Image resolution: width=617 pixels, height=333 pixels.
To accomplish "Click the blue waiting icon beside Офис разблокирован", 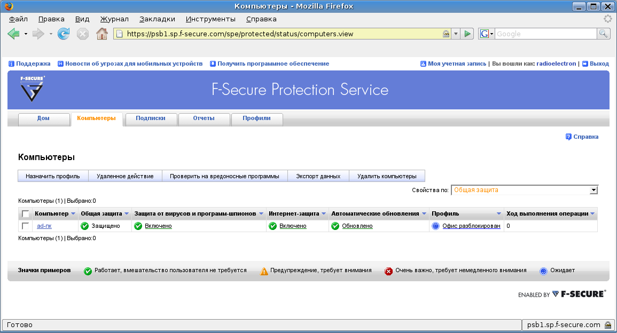I will click(x=435, y=226).
